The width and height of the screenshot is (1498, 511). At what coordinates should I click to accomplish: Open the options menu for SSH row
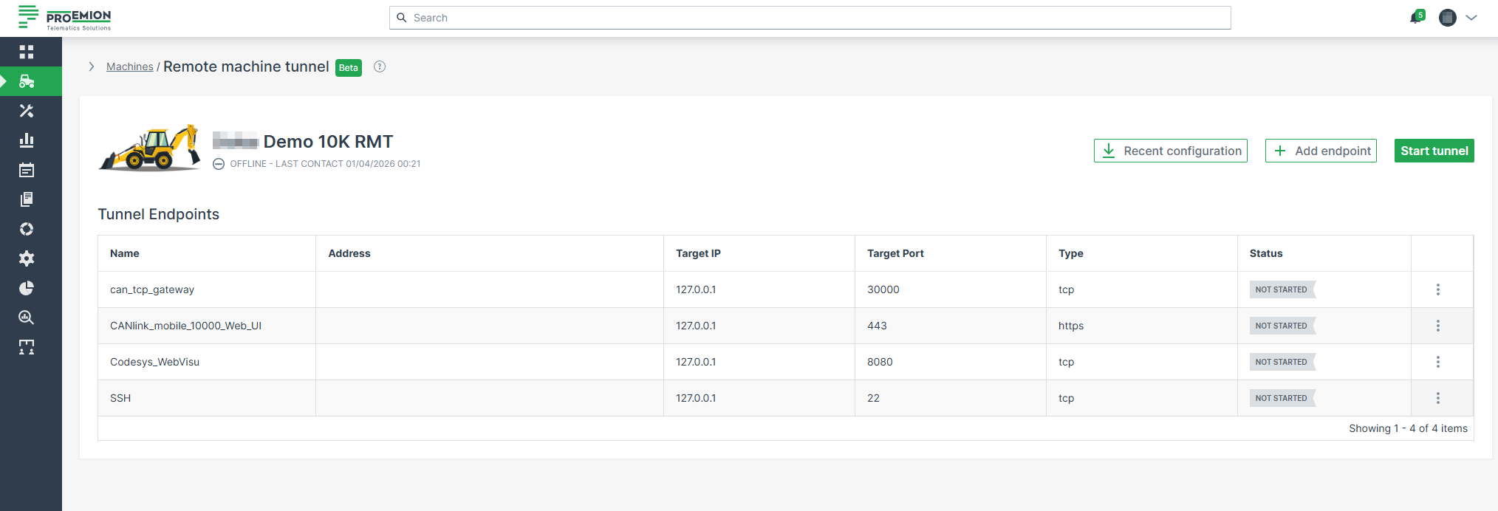[x=1437, y=398]
